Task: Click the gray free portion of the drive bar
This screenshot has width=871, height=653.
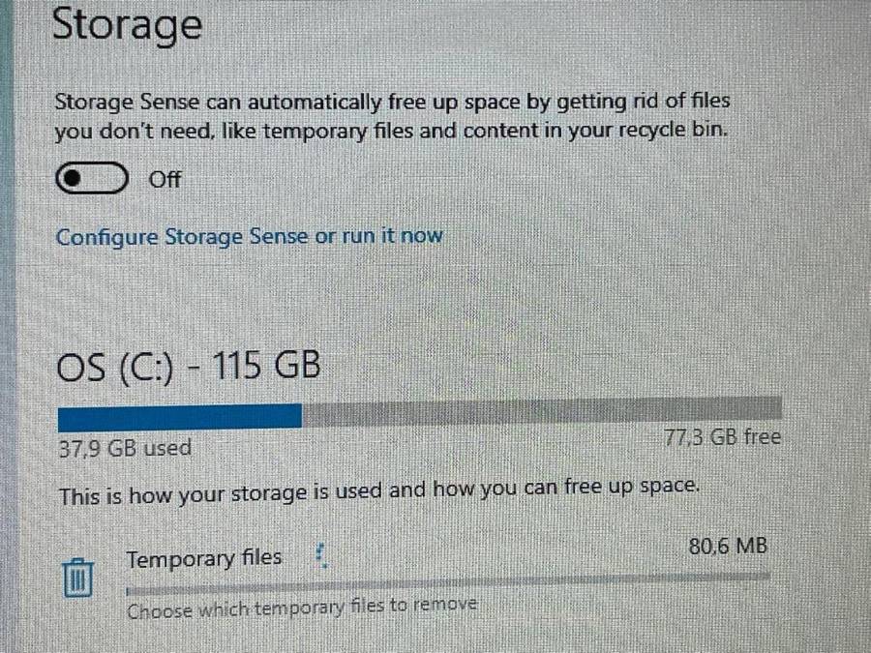Action: pyautogui.click(x=542, y=409)
